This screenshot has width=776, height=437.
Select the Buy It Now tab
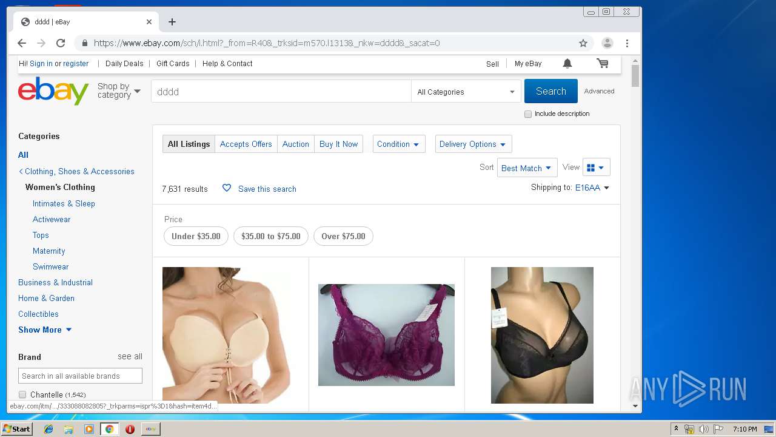338,144
